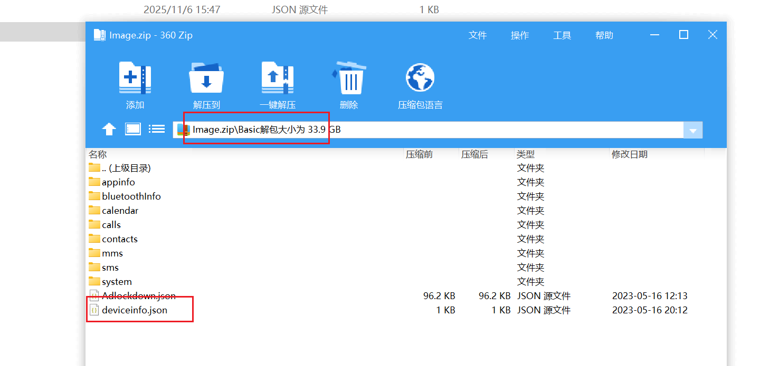This screenshot has height=366, width=760.
Task: Open the 工具 (Tools) menu
Action: tap(562, 35)
